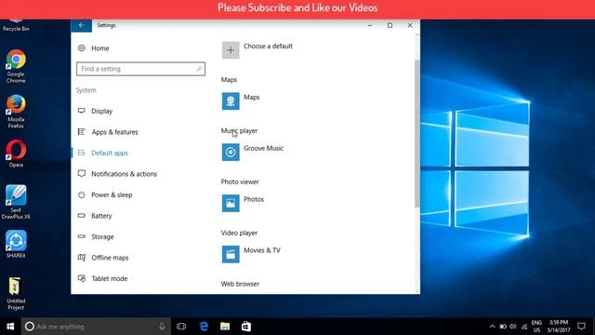This screenshot has height=335, width=595.
Task: Open File Explorer from the taskbar
Action: coord(225,327)
